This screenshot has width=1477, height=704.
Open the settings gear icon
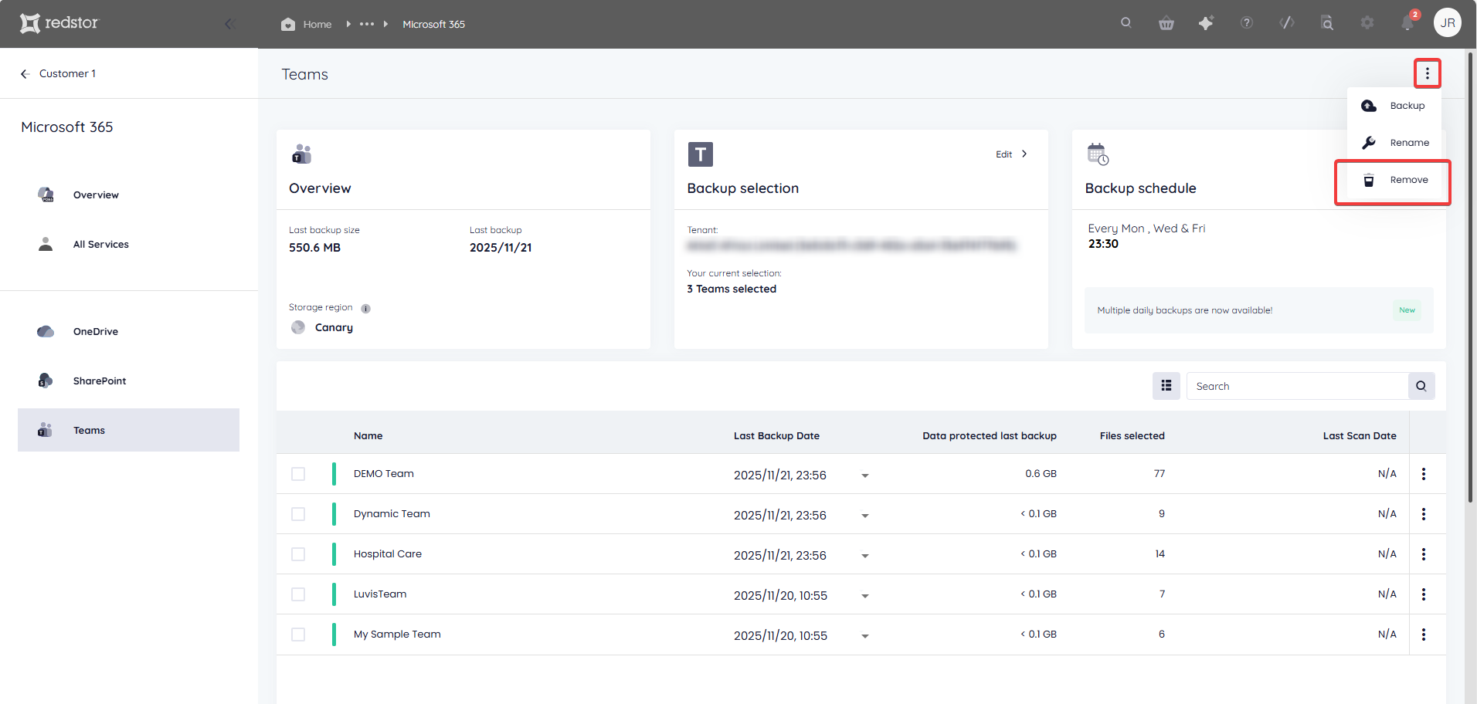[x=1367, y=23]
